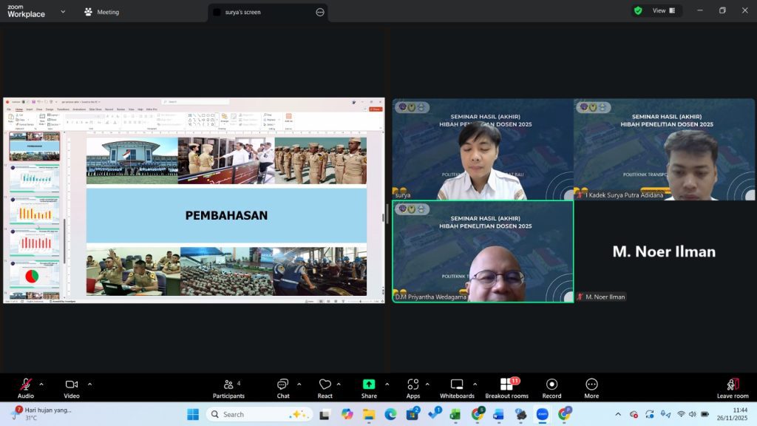Open the More options menu
This screenshot has width=757, height=426.
coord(591,385)
